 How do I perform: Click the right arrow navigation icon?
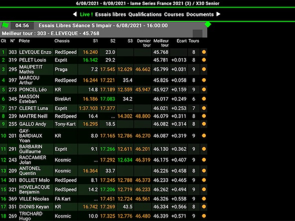218,14
